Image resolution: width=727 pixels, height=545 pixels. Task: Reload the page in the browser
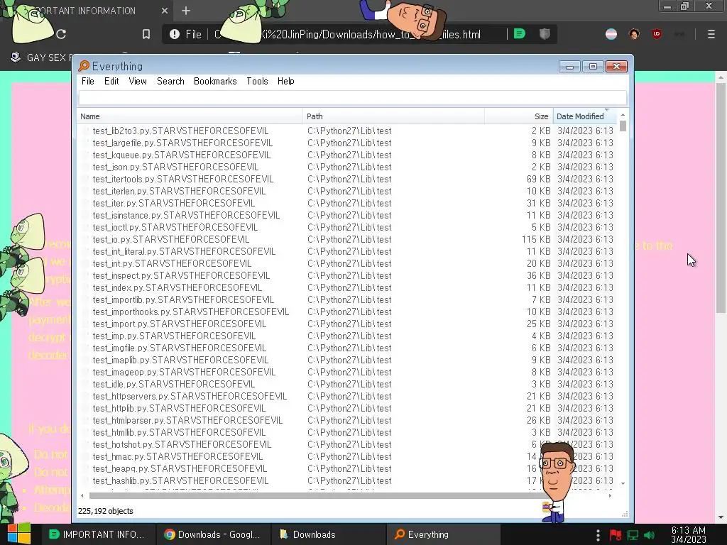coord(61,34)
